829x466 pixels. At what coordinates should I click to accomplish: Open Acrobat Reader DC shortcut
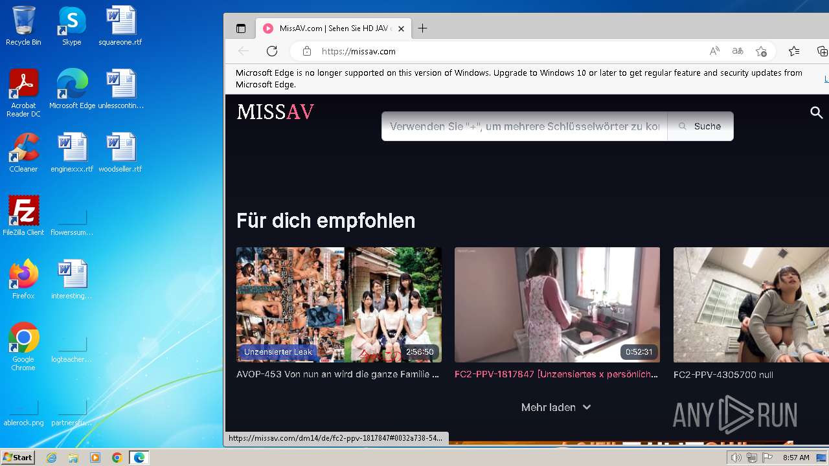pyautogui.click(x=23, y=93)
